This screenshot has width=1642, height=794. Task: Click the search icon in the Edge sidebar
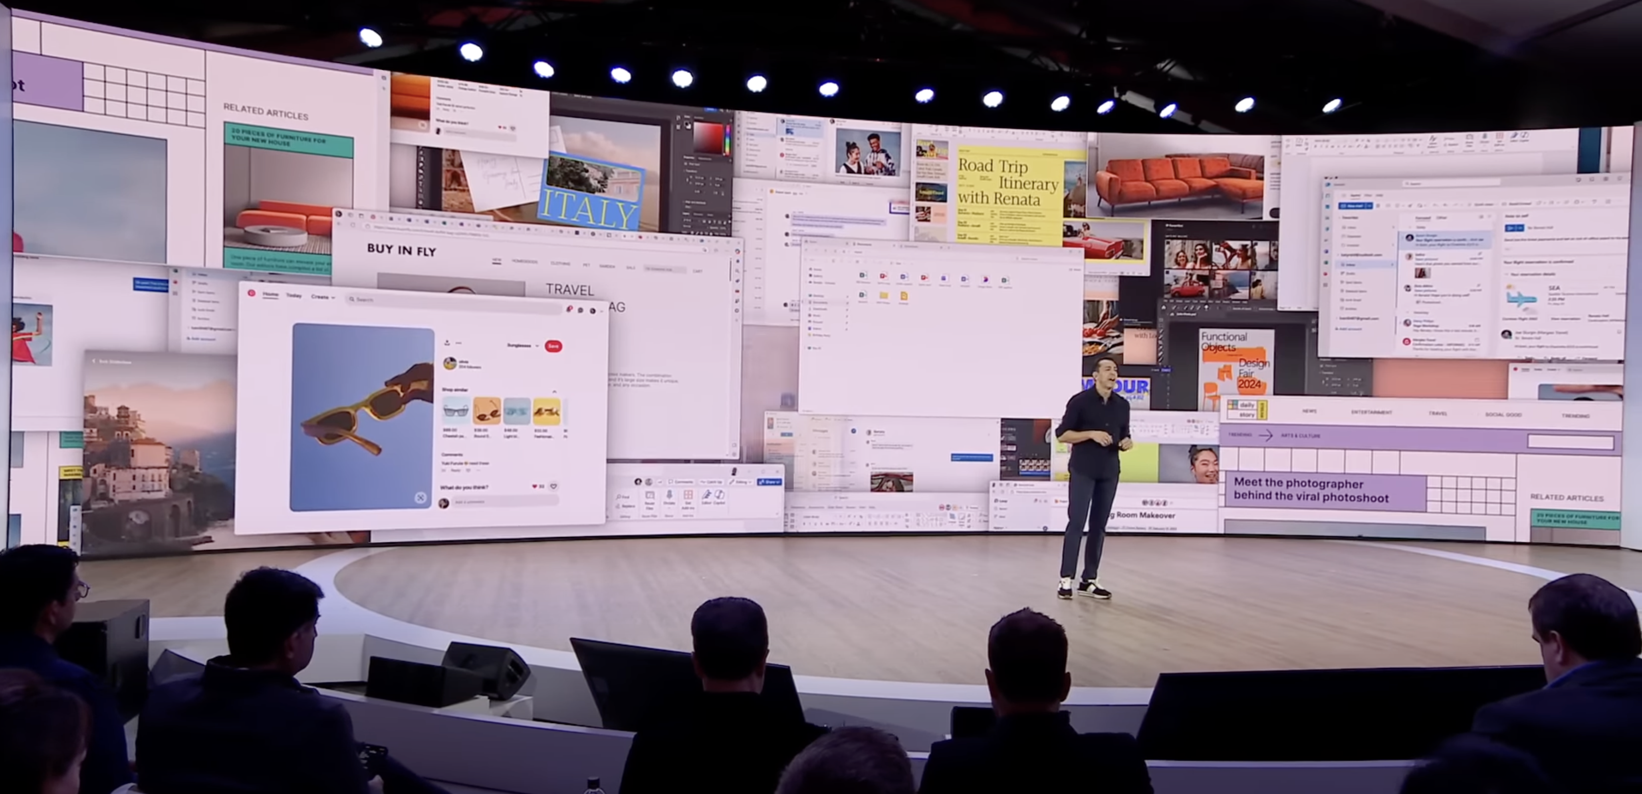pyautogui.click(x=738, y=271)
